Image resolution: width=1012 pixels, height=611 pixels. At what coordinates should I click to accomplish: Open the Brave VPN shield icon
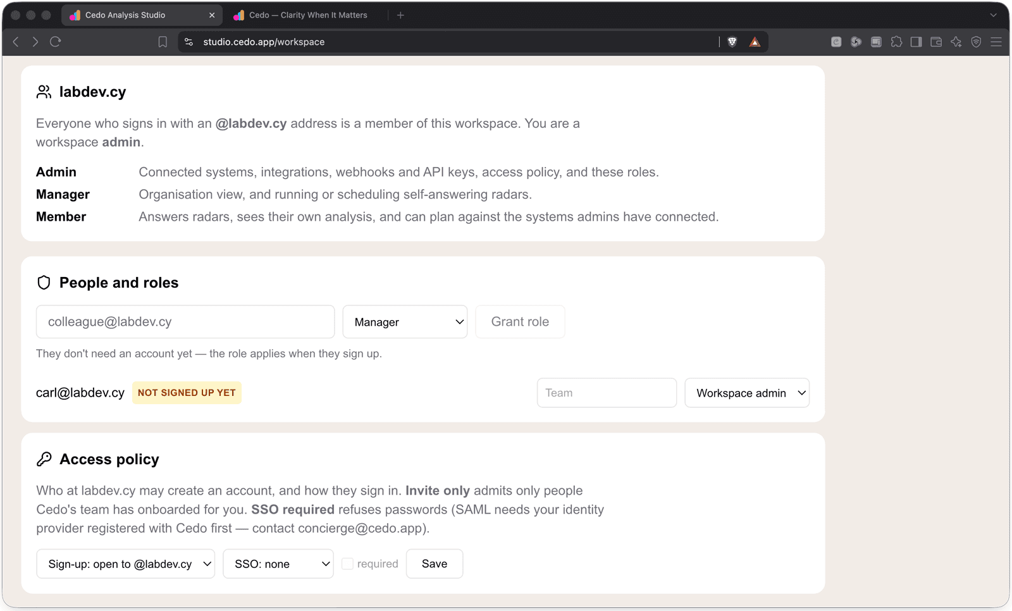click(977, 42)
